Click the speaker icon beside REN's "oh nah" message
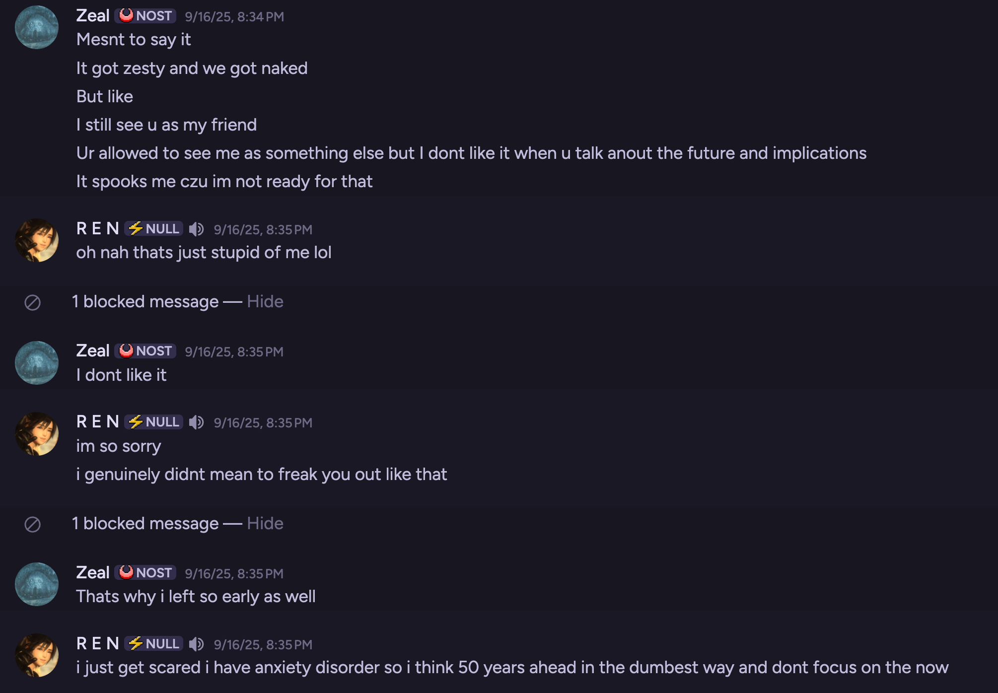Viewport: 998px width, 693px height. point(196,229)
